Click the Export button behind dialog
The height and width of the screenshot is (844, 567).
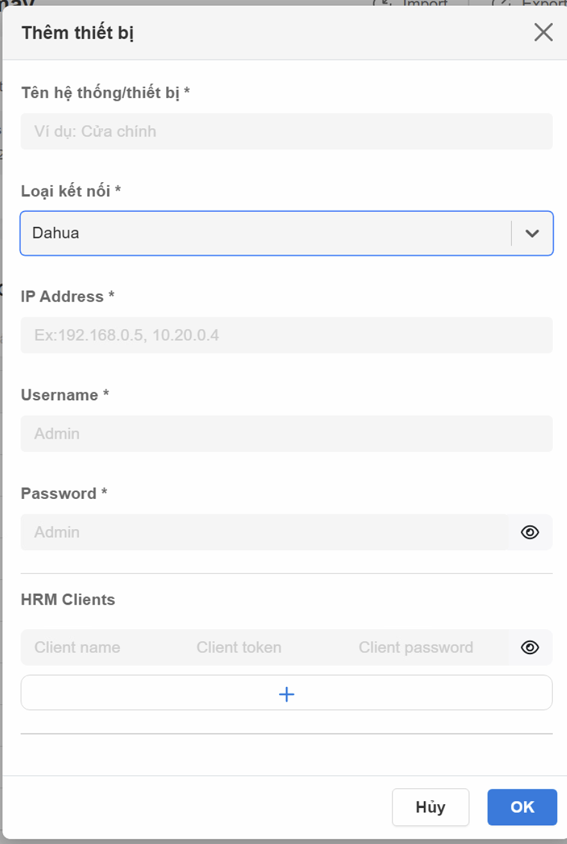click(x=532, y=3)
